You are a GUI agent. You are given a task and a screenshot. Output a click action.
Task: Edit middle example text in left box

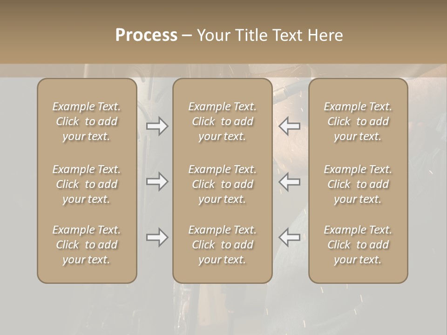click(x=87, y=184)
